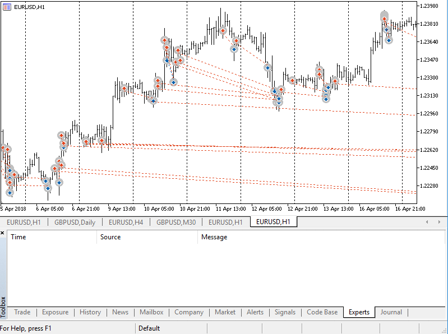The height and width of the screenshot is (334, 448).
Task: Go to the Signals tab
Action: coord(285,312)
